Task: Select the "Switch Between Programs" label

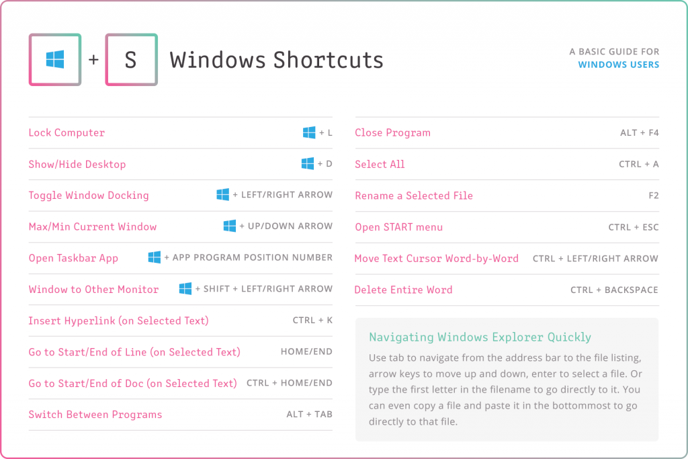Action: click(95, 415)
